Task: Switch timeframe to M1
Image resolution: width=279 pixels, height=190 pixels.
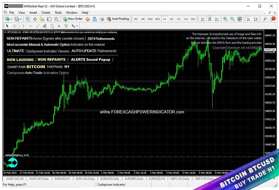Action: pos(136,19)
